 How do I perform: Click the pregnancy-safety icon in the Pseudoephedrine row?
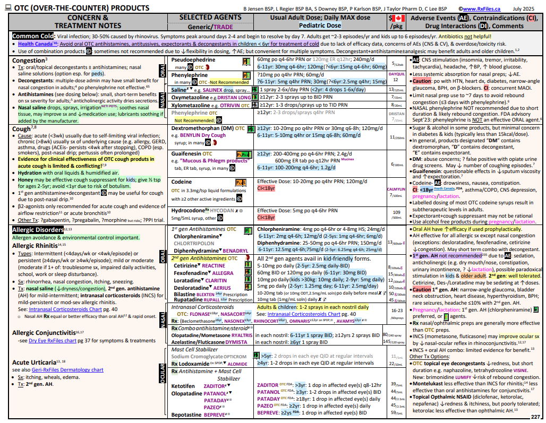pos(246,62)
